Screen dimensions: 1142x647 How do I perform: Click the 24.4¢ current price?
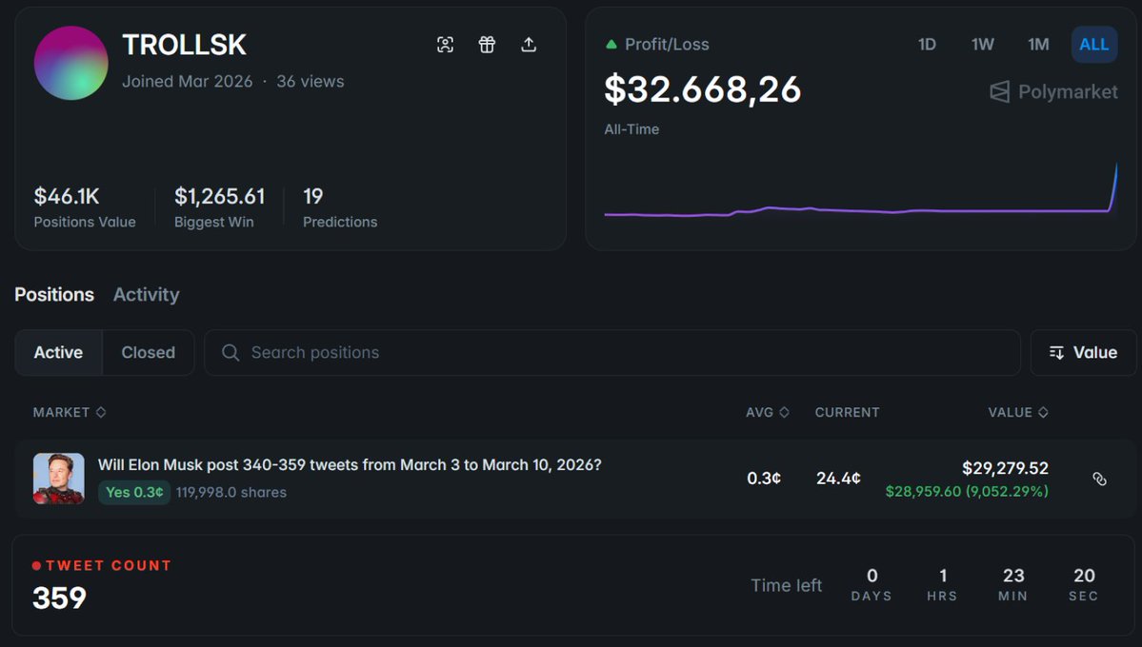coord(838,479)
